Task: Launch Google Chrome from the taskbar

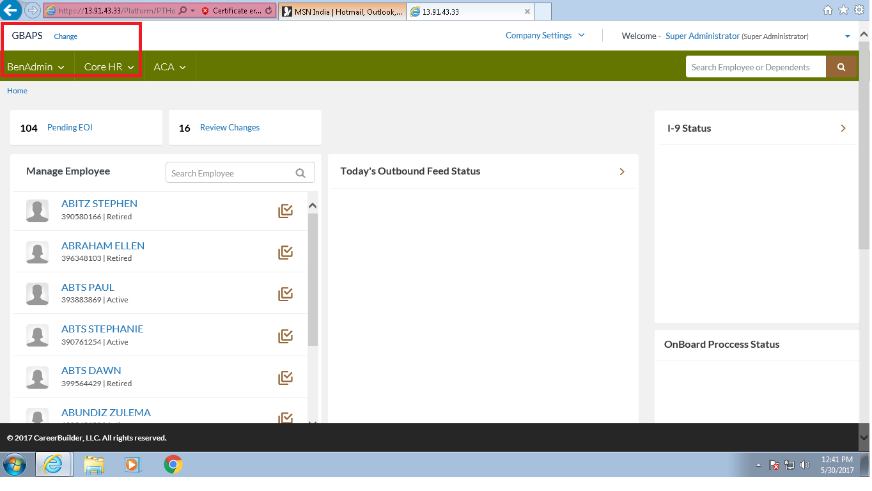Action: [x=173, y=464]
